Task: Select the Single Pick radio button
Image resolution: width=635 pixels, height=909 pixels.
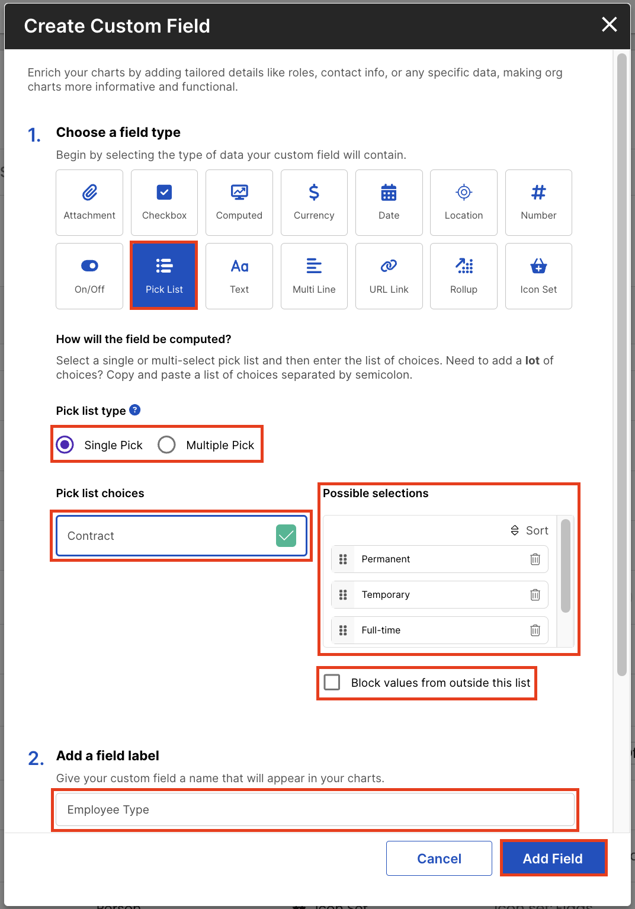Action: pyautogui.click(x=65, y=444)
